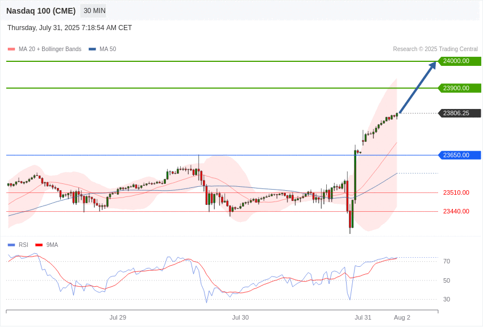Screen dimensions: 483x327
Task: Select the 23510.00 red support value
Action: coord(456,192)
